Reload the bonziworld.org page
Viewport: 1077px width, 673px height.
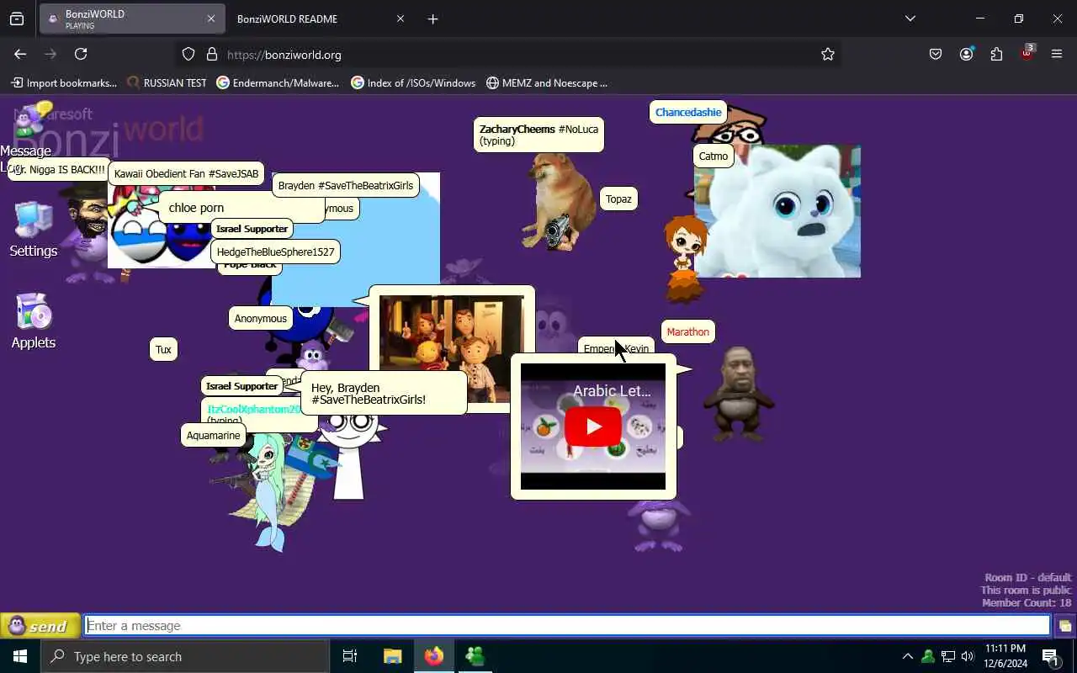[81, 54]
